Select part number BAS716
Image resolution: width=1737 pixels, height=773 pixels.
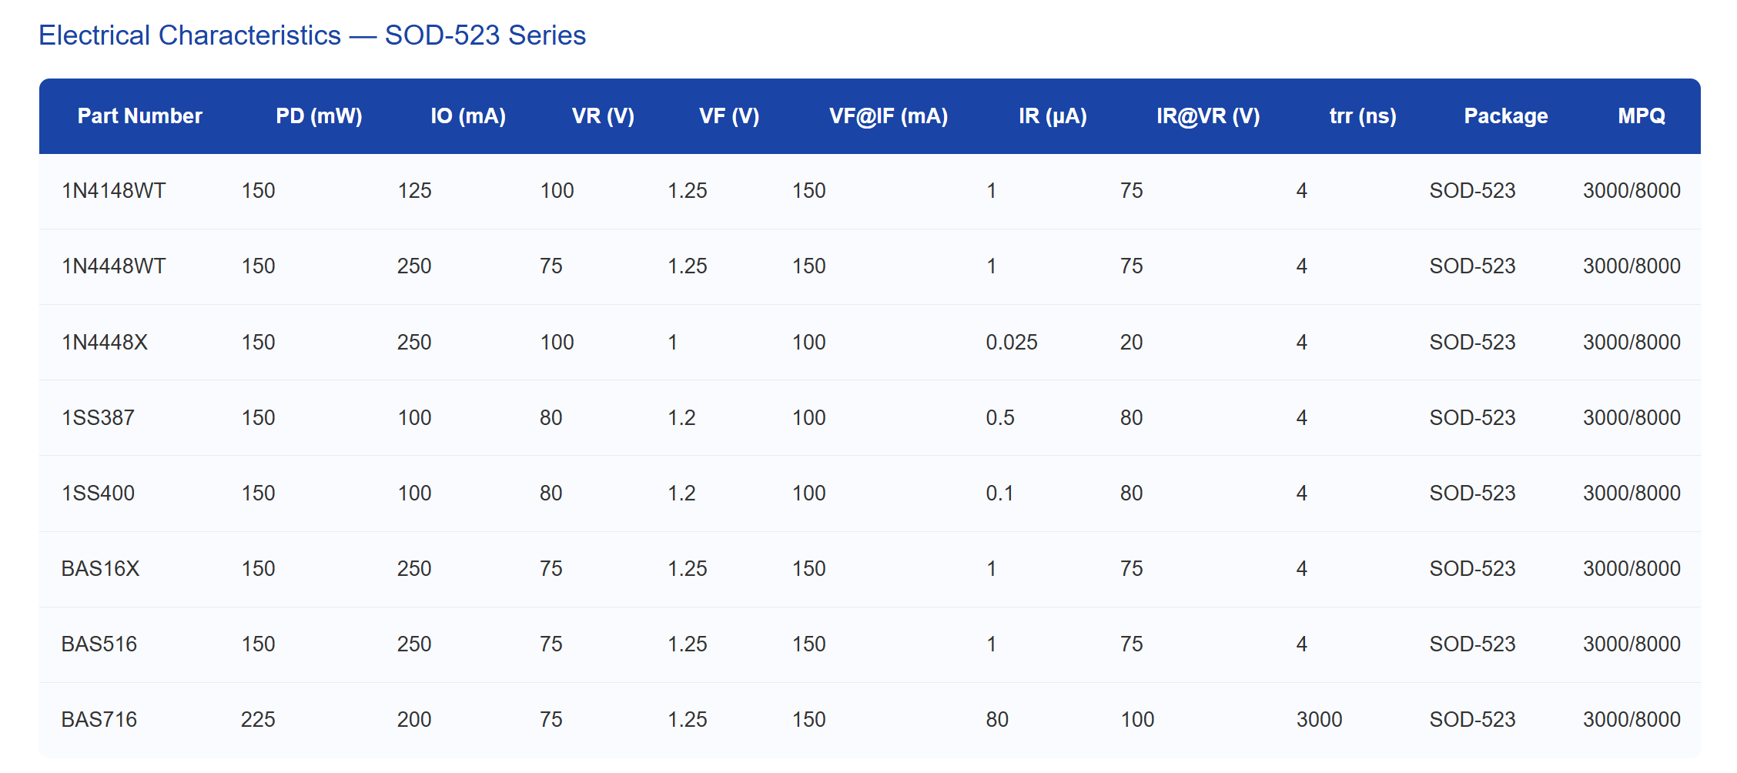click(x=99, y=720)
